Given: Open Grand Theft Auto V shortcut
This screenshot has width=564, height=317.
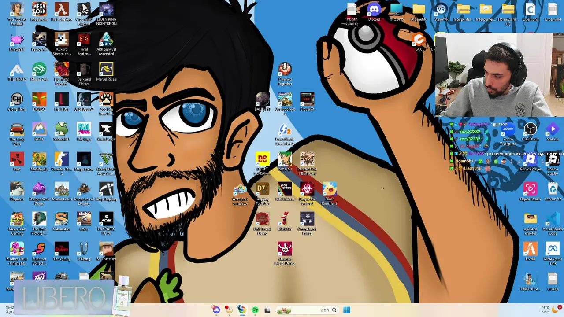Looking at the screenshot, I should [x=106, y=164].
